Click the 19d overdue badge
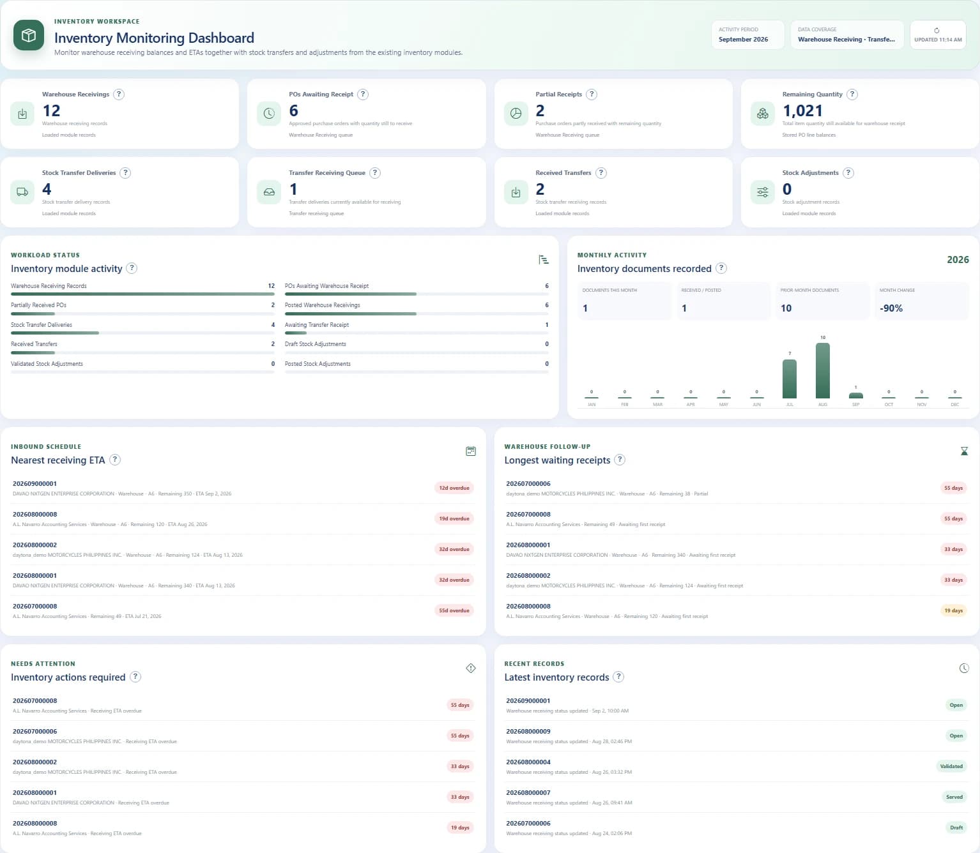This screenshot has width=980, height=853. click(x=454, y=518)
